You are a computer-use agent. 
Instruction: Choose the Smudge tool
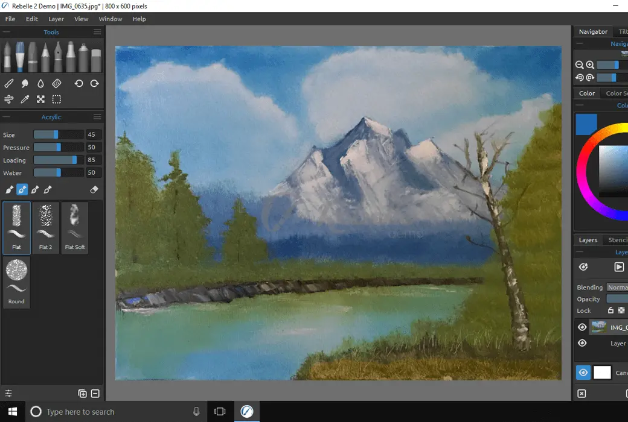point(25,83)
